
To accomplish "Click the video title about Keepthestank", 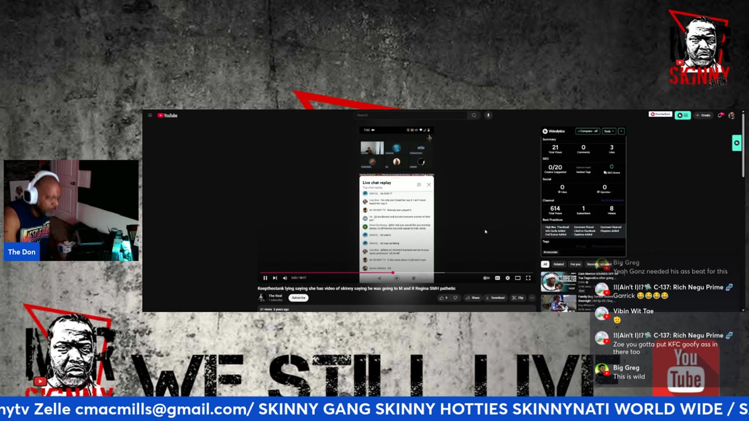I will click(356, 288).
